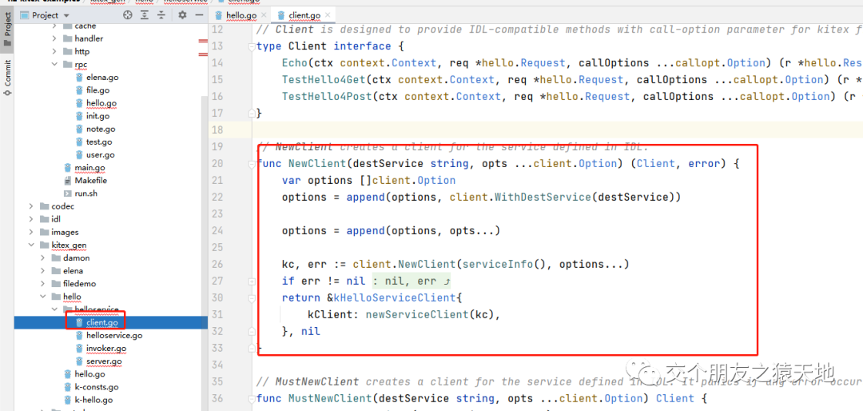Toggle fold marker at line 13
The width and height of the screenshot is (863, 411).
(x=251, y=46)
